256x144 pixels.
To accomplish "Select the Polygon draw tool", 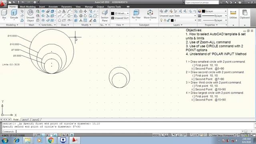I will pyautogui.click(x=60, y=20).
